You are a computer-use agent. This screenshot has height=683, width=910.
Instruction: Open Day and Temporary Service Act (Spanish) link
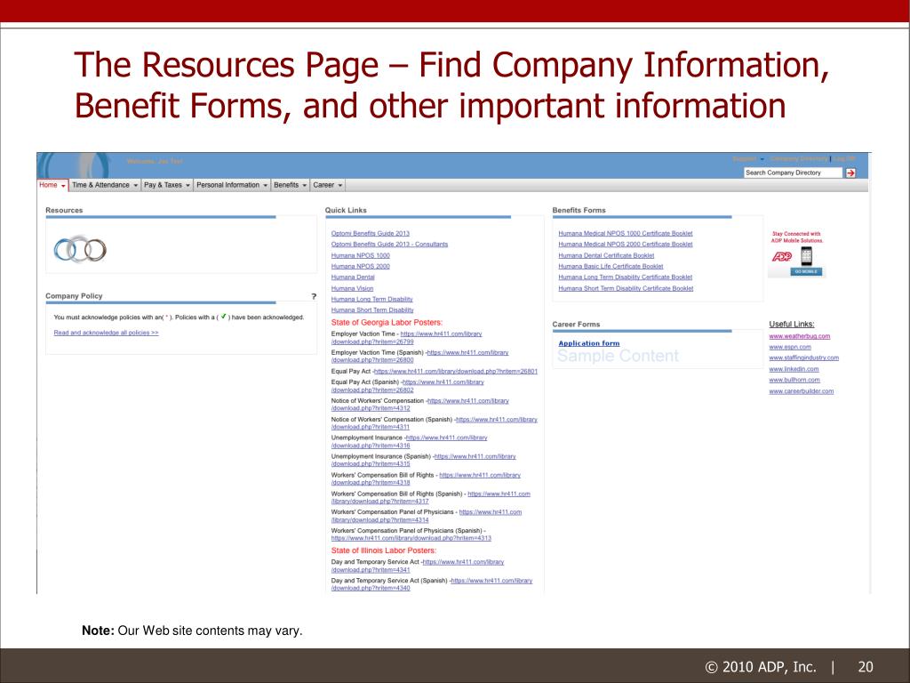(491, 582)
